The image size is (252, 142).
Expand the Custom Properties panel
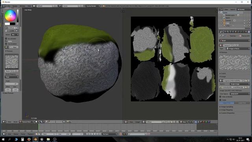tap(227, 113)
